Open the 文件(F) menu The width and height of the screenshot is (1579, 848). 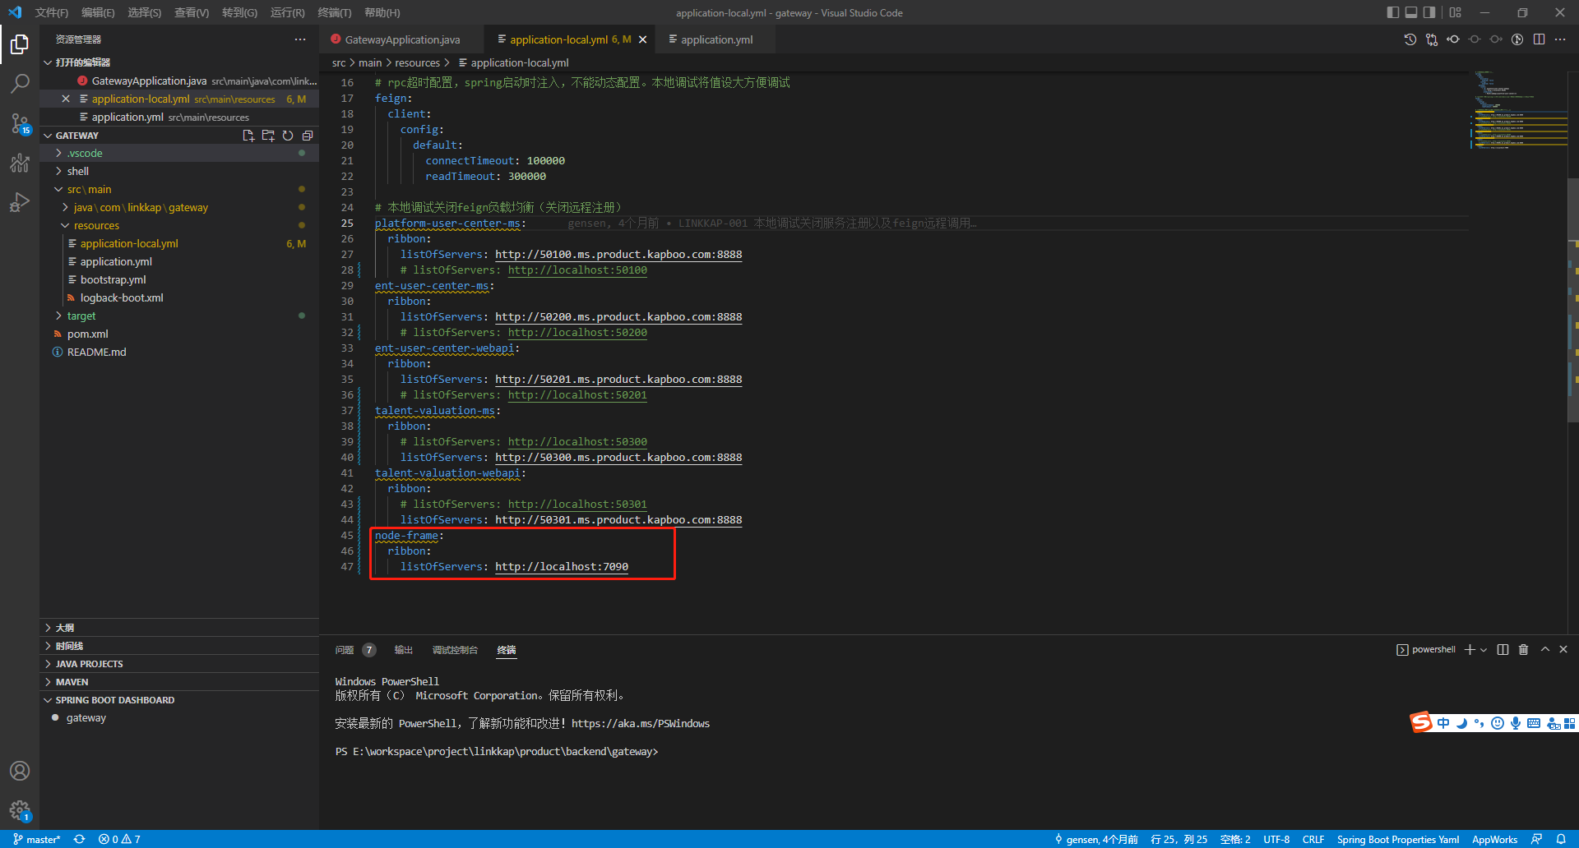point(52,12)
